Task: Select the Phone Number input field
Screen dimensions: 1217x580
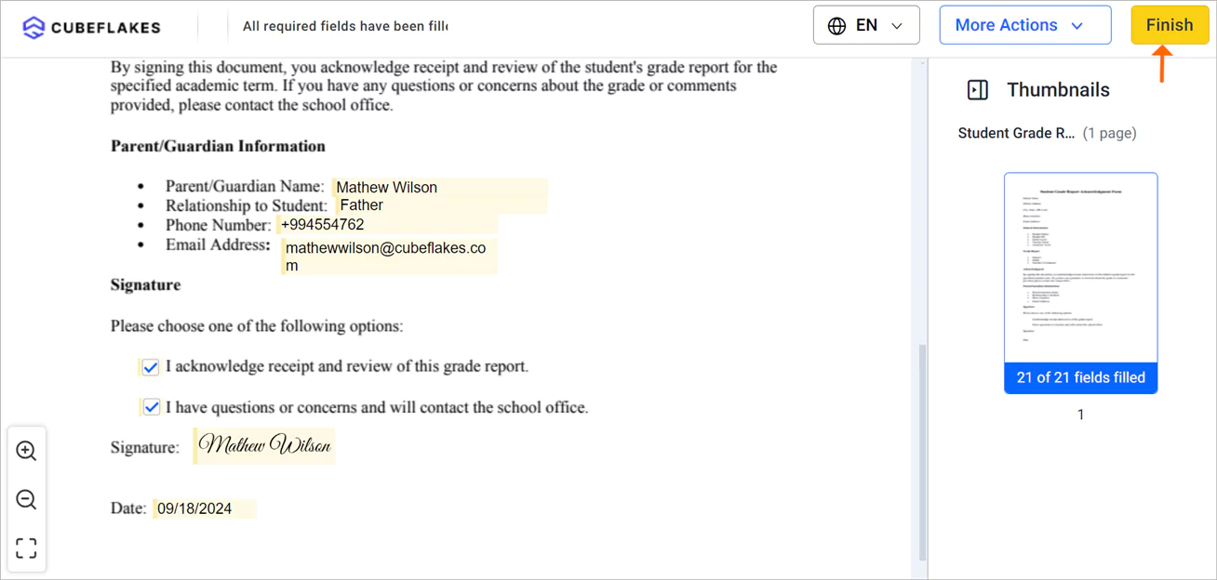Action: [387, 225]
